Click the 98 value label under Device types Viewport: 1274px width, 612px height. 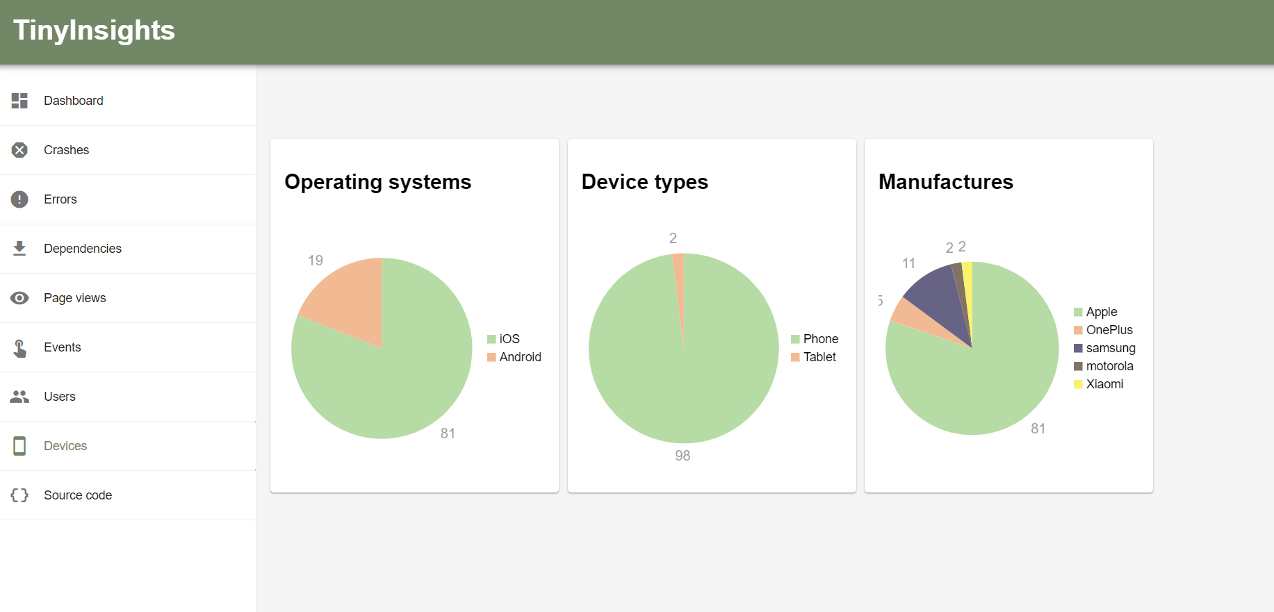683,456
